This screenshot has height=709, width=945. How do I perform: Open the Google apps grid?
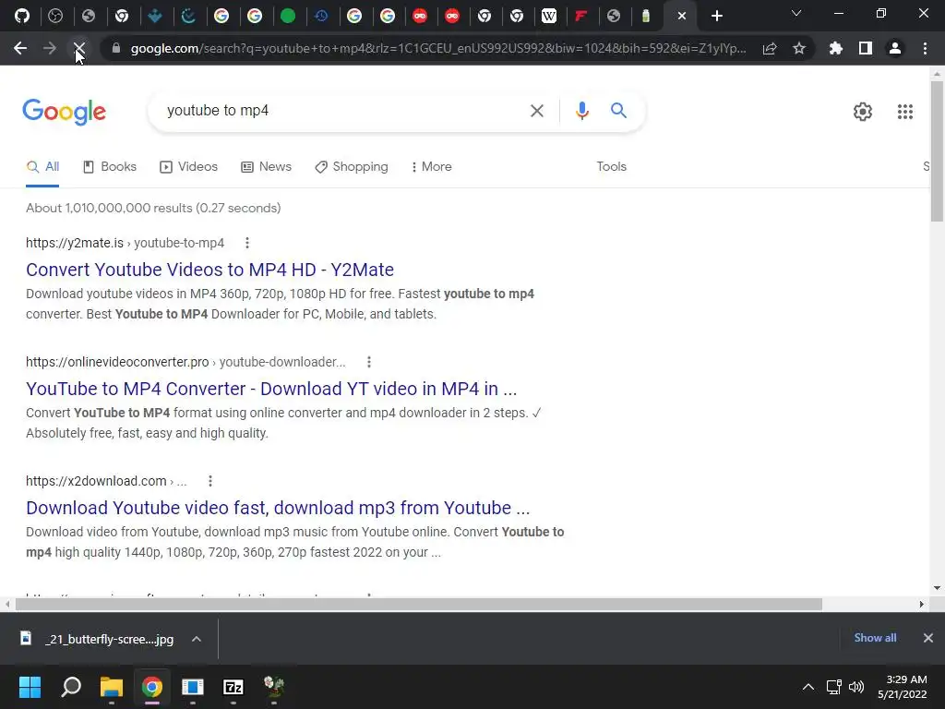pos(904,112)
